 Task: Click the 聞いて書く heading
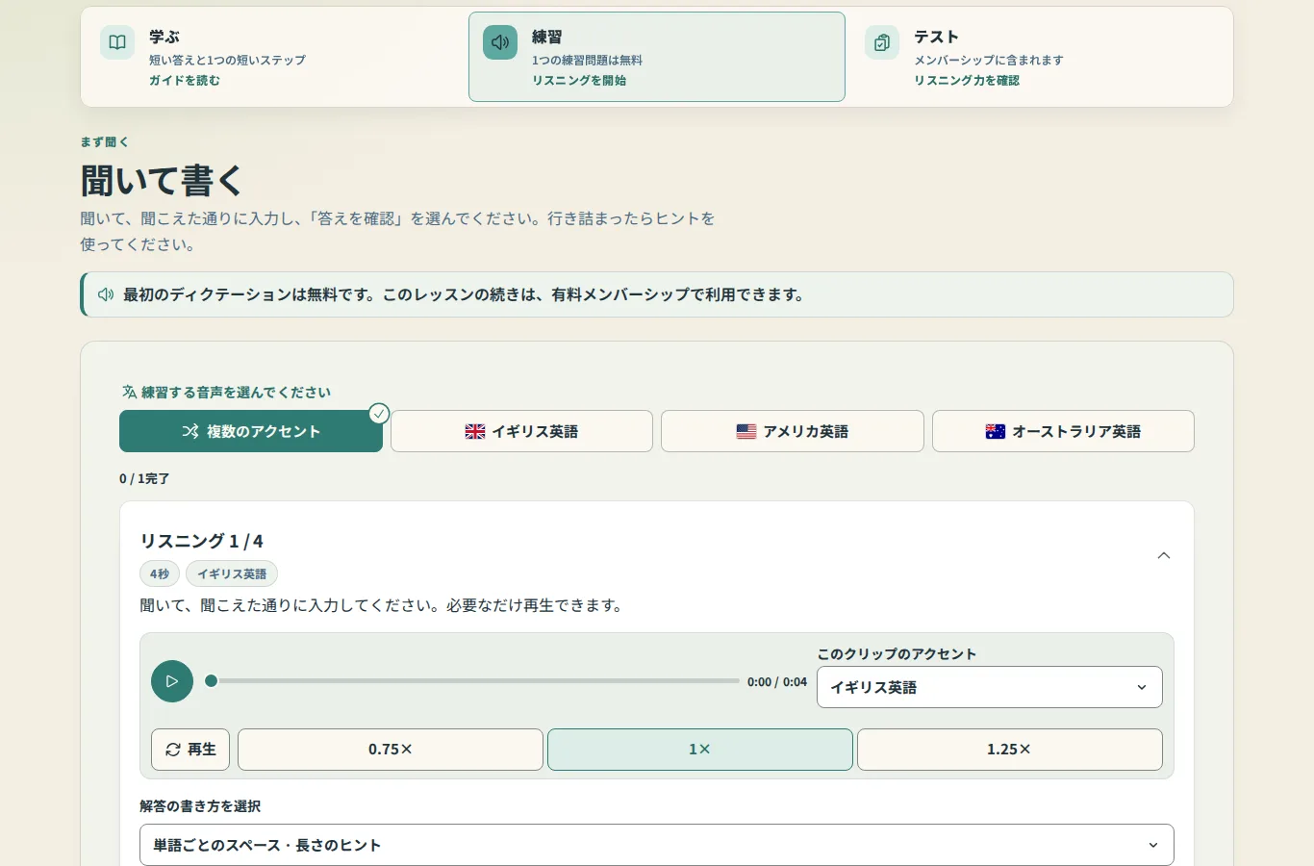coord(162,180)
